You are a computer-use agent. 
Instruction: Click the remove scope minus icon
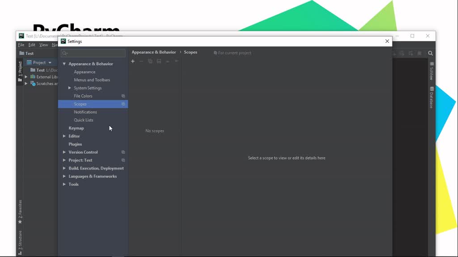coord(141,61)
